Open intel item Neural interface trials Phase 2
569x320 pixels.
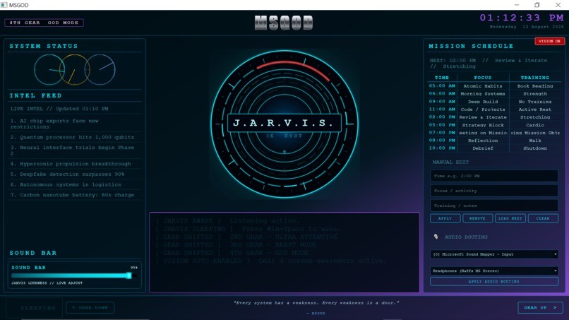click(74, 150)
